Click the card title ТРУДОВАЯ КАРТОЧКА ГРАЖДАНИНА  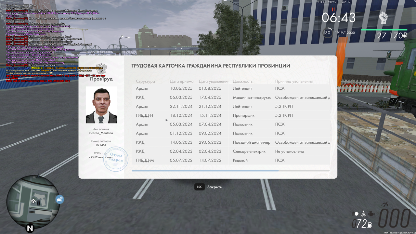211,66
